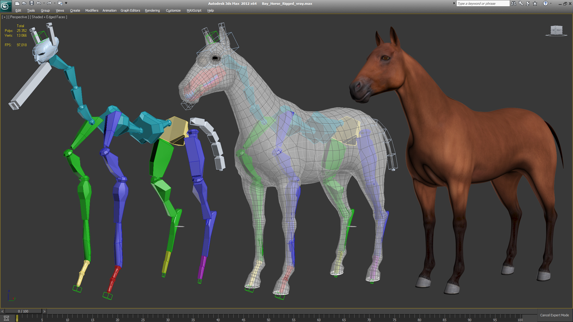The width and height of the screenshot is (573, 322).
Task: Open Mini Curve Editor icon beside timeline
Action: tap(6, 318)
